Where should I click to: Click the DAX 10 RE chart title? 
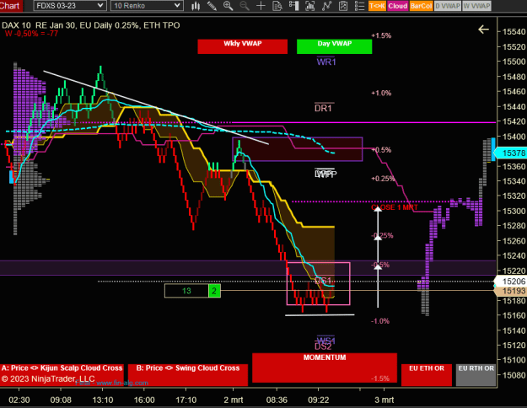91,25
